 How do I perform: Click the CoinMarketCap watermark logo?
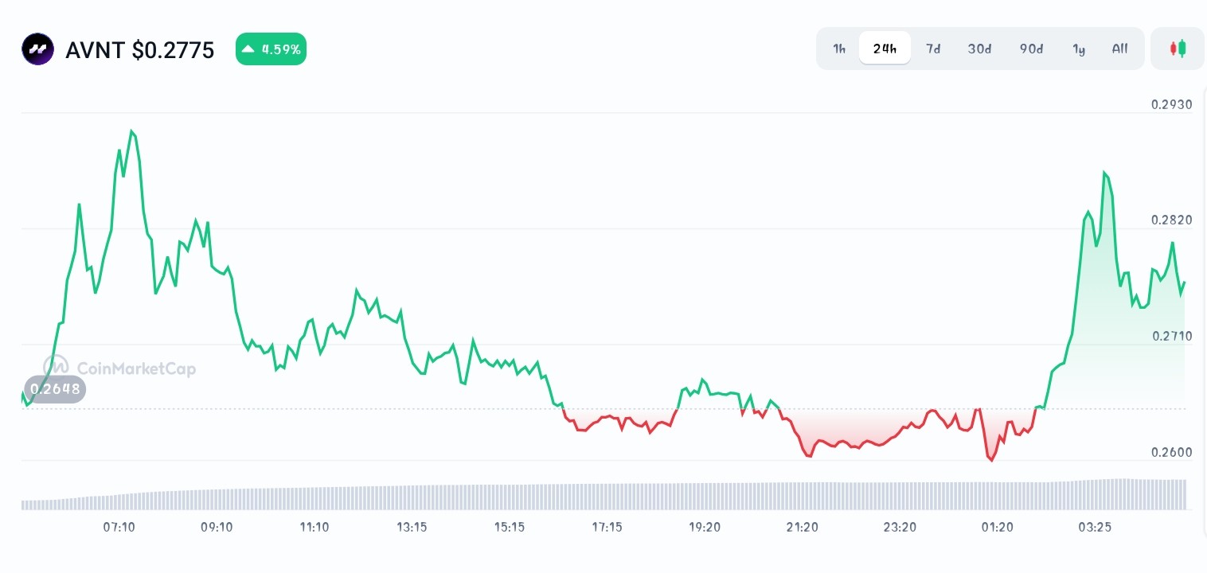click(x=119, y=367)
